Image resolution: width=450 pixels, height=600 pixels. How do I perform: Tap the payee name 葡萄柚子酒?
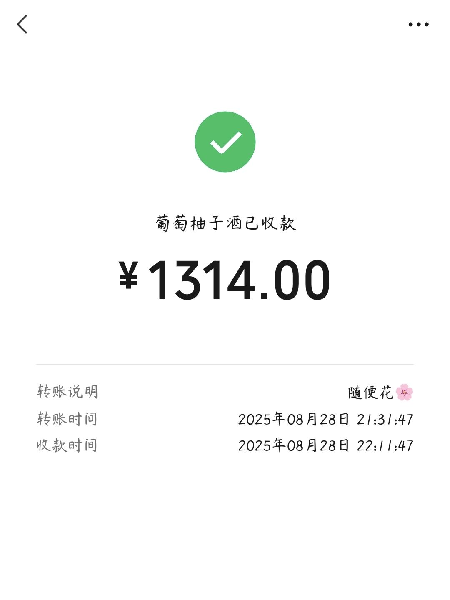(x=199, y=223)
